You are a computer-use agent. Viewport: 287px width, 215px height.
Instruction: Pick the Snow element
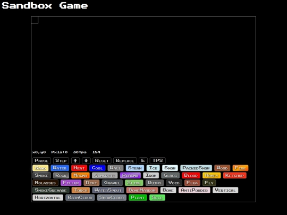tap(170, 168)
